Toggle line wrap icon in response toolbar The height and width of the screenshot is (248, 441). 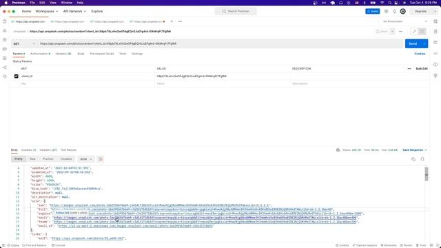[x=100, y=159]
